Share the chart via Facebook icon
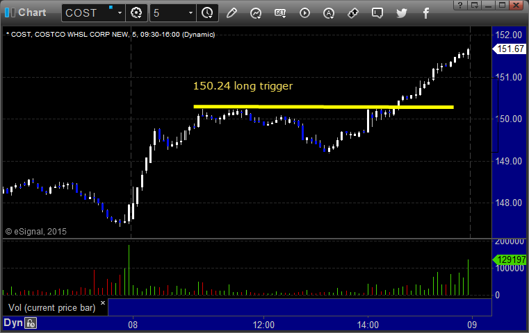 [x=426, y=13]
